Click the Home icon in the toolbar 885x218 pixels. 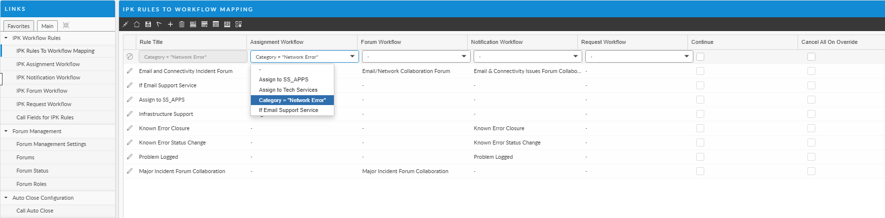click(x=137, y=24)
